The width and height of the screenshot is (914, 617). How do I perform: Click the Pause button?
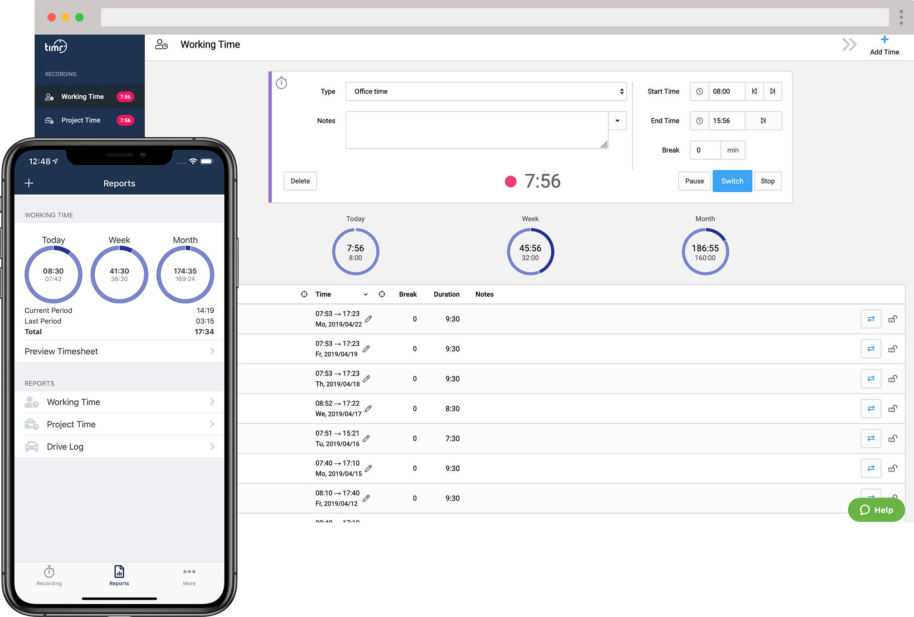pos(695,181)
